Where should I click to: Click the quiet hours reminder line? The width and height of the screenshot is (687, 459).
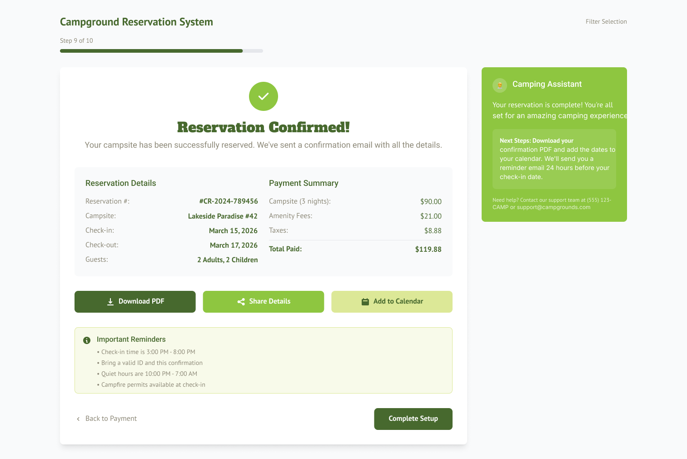coord(147,374)
